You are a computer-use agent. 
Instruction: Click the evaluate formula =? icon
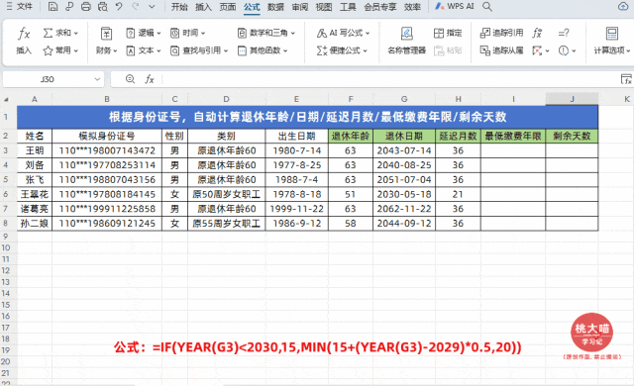564,33
